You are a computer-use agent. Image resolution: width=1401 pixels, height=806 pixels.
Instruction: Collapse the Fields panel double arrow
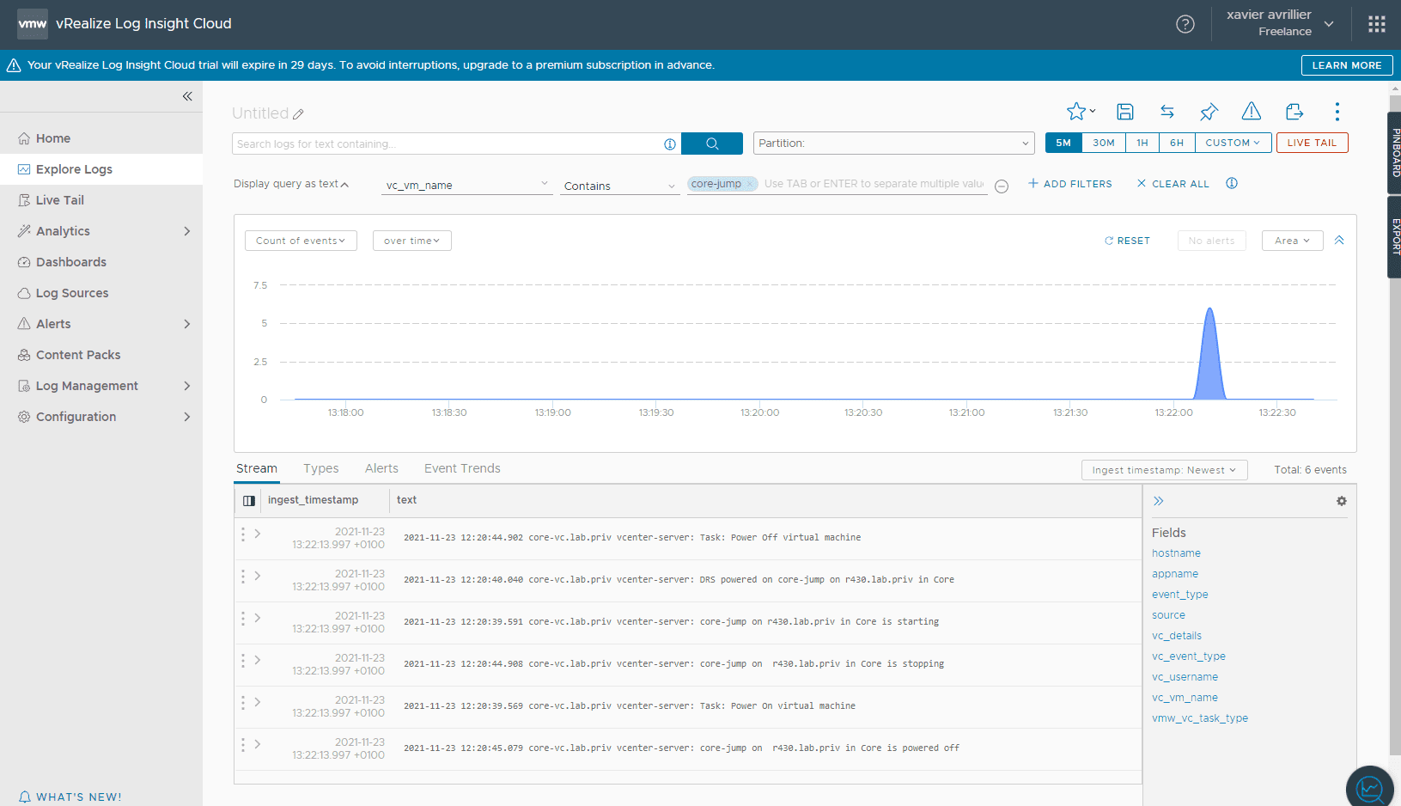click(x=1159, y=501)
